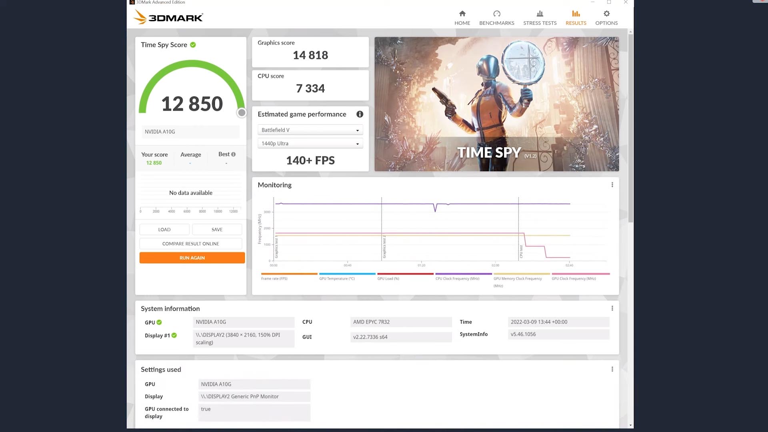Click the v5.46.1056 SystemInfo value
Screen dimensions: 768x432
tap(558, 334)
